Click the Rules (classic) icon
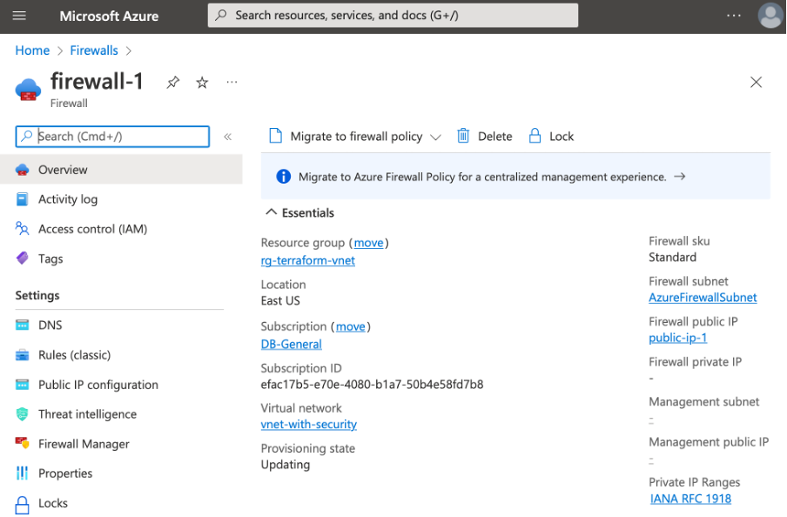This screenshot has height=517, width=787. point(22,355)
